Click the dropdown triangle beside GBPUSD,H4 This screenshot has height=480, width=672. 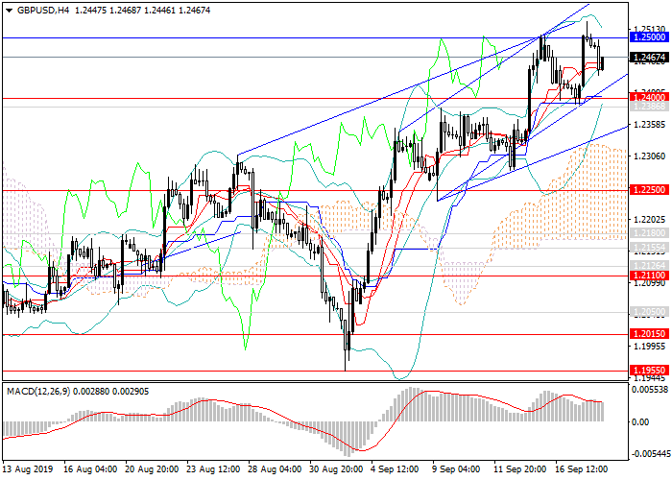7,10
